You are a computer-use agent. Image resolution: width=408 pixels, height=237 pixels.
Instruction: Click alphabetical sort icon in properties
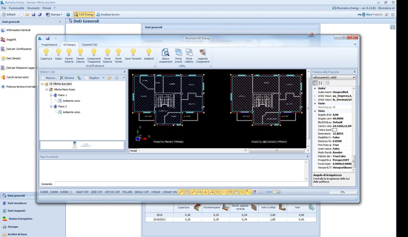click(x=321, y=83)
